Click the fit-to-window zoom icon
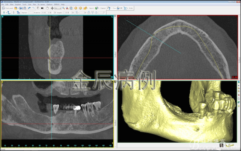Screen dimensions: 241x151 (71, 8)
